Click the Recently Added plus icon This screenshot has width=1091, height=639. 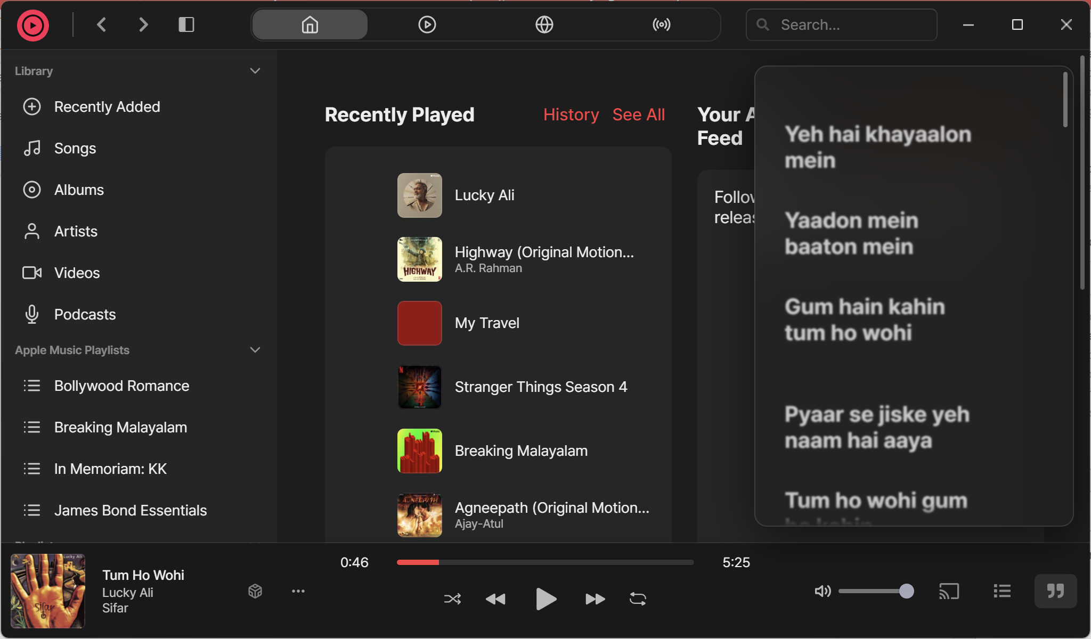pyautogui.click(x=32, y=106)
